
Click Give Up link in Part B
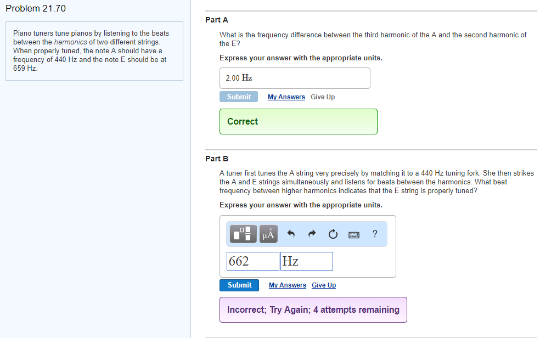[324, 285]
